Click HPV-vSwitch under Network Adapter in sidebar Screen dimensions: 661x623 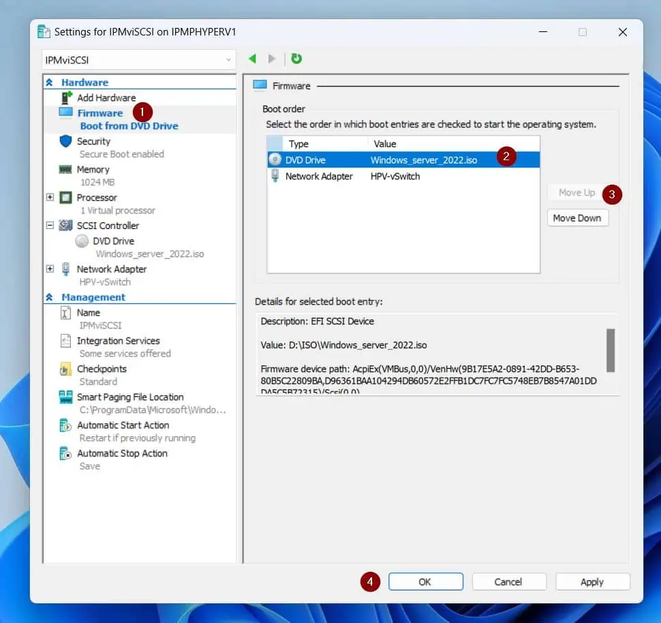coord(105,282)
